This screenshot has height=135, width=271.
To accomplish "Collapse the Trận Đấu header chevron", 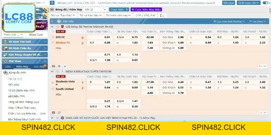I will [52, 21].
